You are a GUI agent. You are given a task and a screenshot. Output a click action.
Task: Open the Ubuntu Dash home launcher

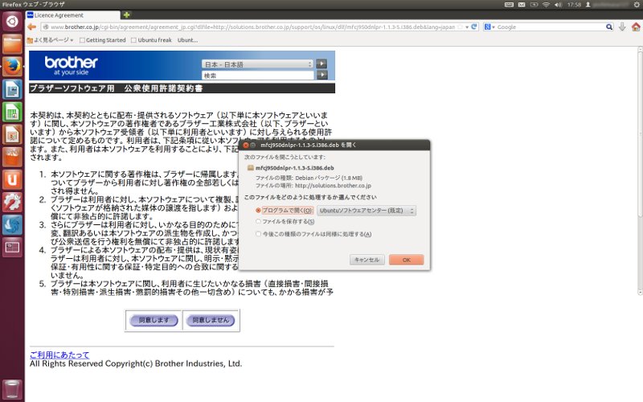pos(12,22)
